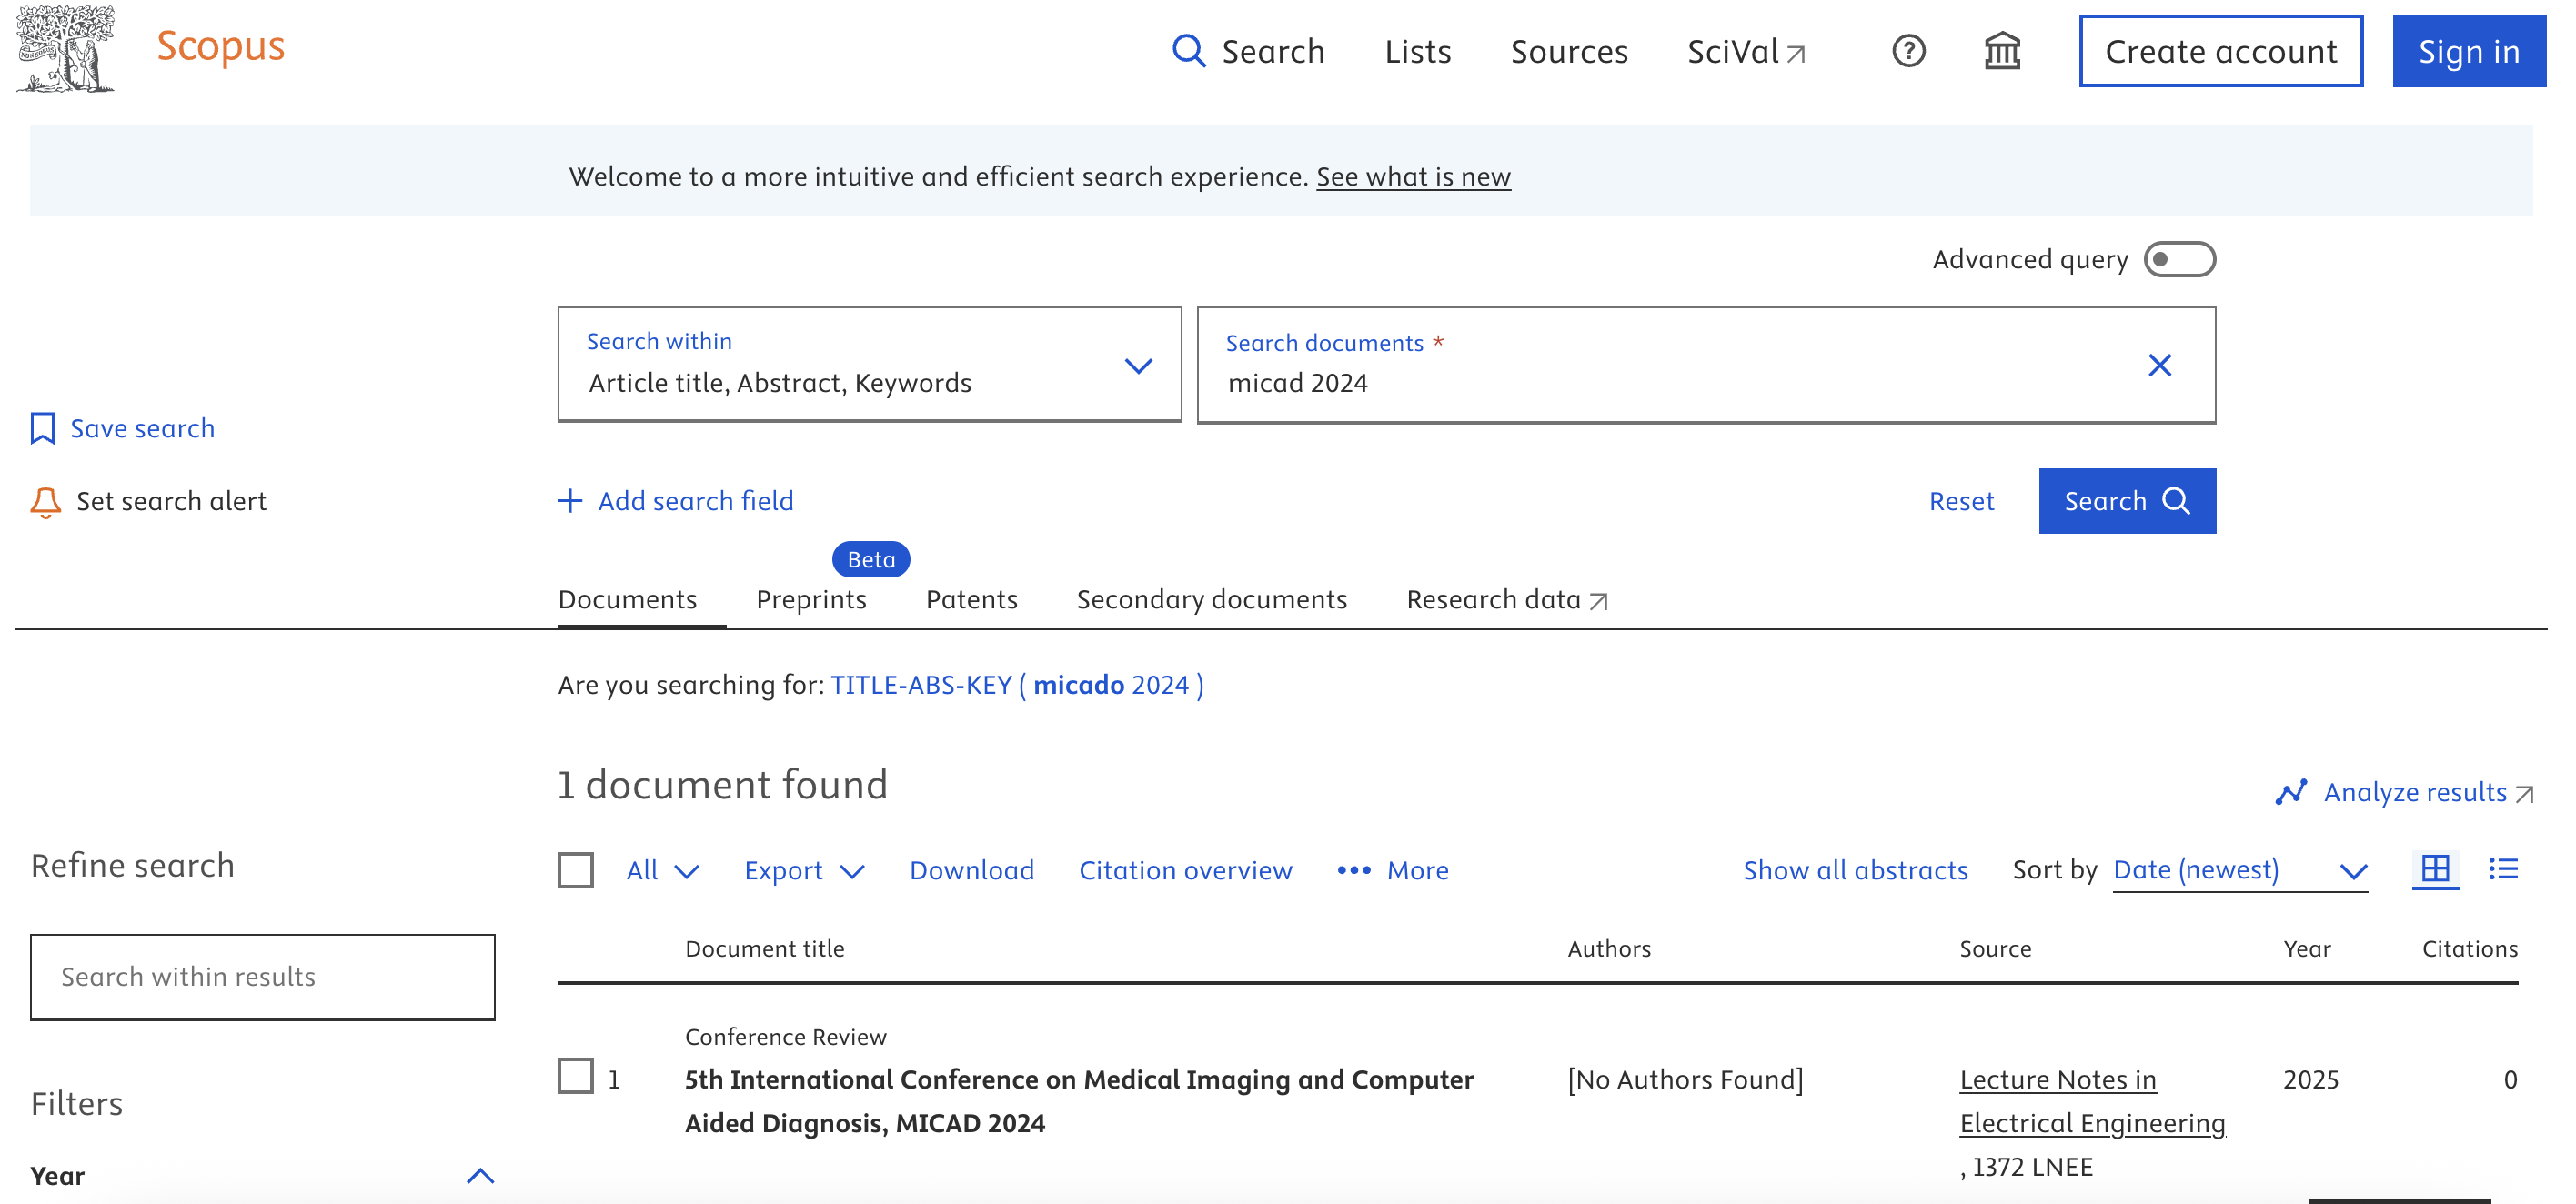The height and width of the screenshot is (1204, 2576).
Task: Click the Citations column header
Action: click(x=2469, y=948)
